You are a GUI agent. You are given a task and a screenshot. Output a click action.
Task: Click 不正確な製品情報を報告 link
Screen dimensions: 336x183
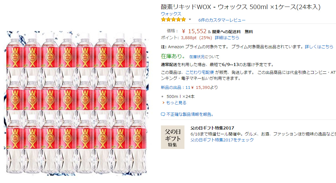tap(190, 114)
